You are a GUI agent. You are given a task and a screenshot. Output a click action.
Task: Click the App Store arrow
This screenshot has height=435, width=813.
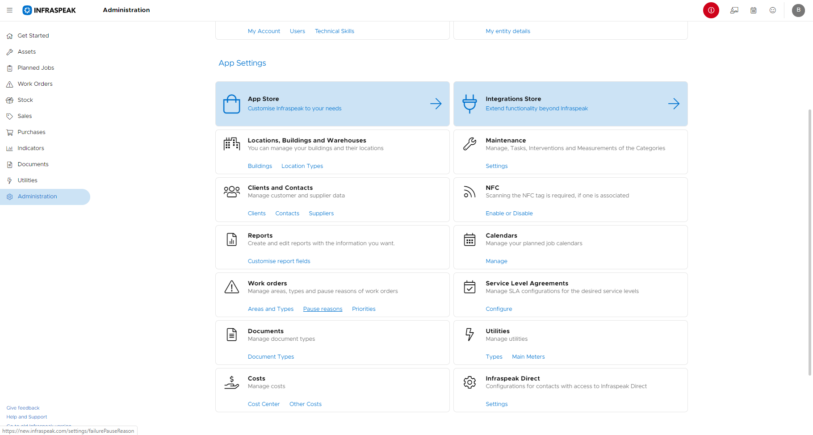436,104
